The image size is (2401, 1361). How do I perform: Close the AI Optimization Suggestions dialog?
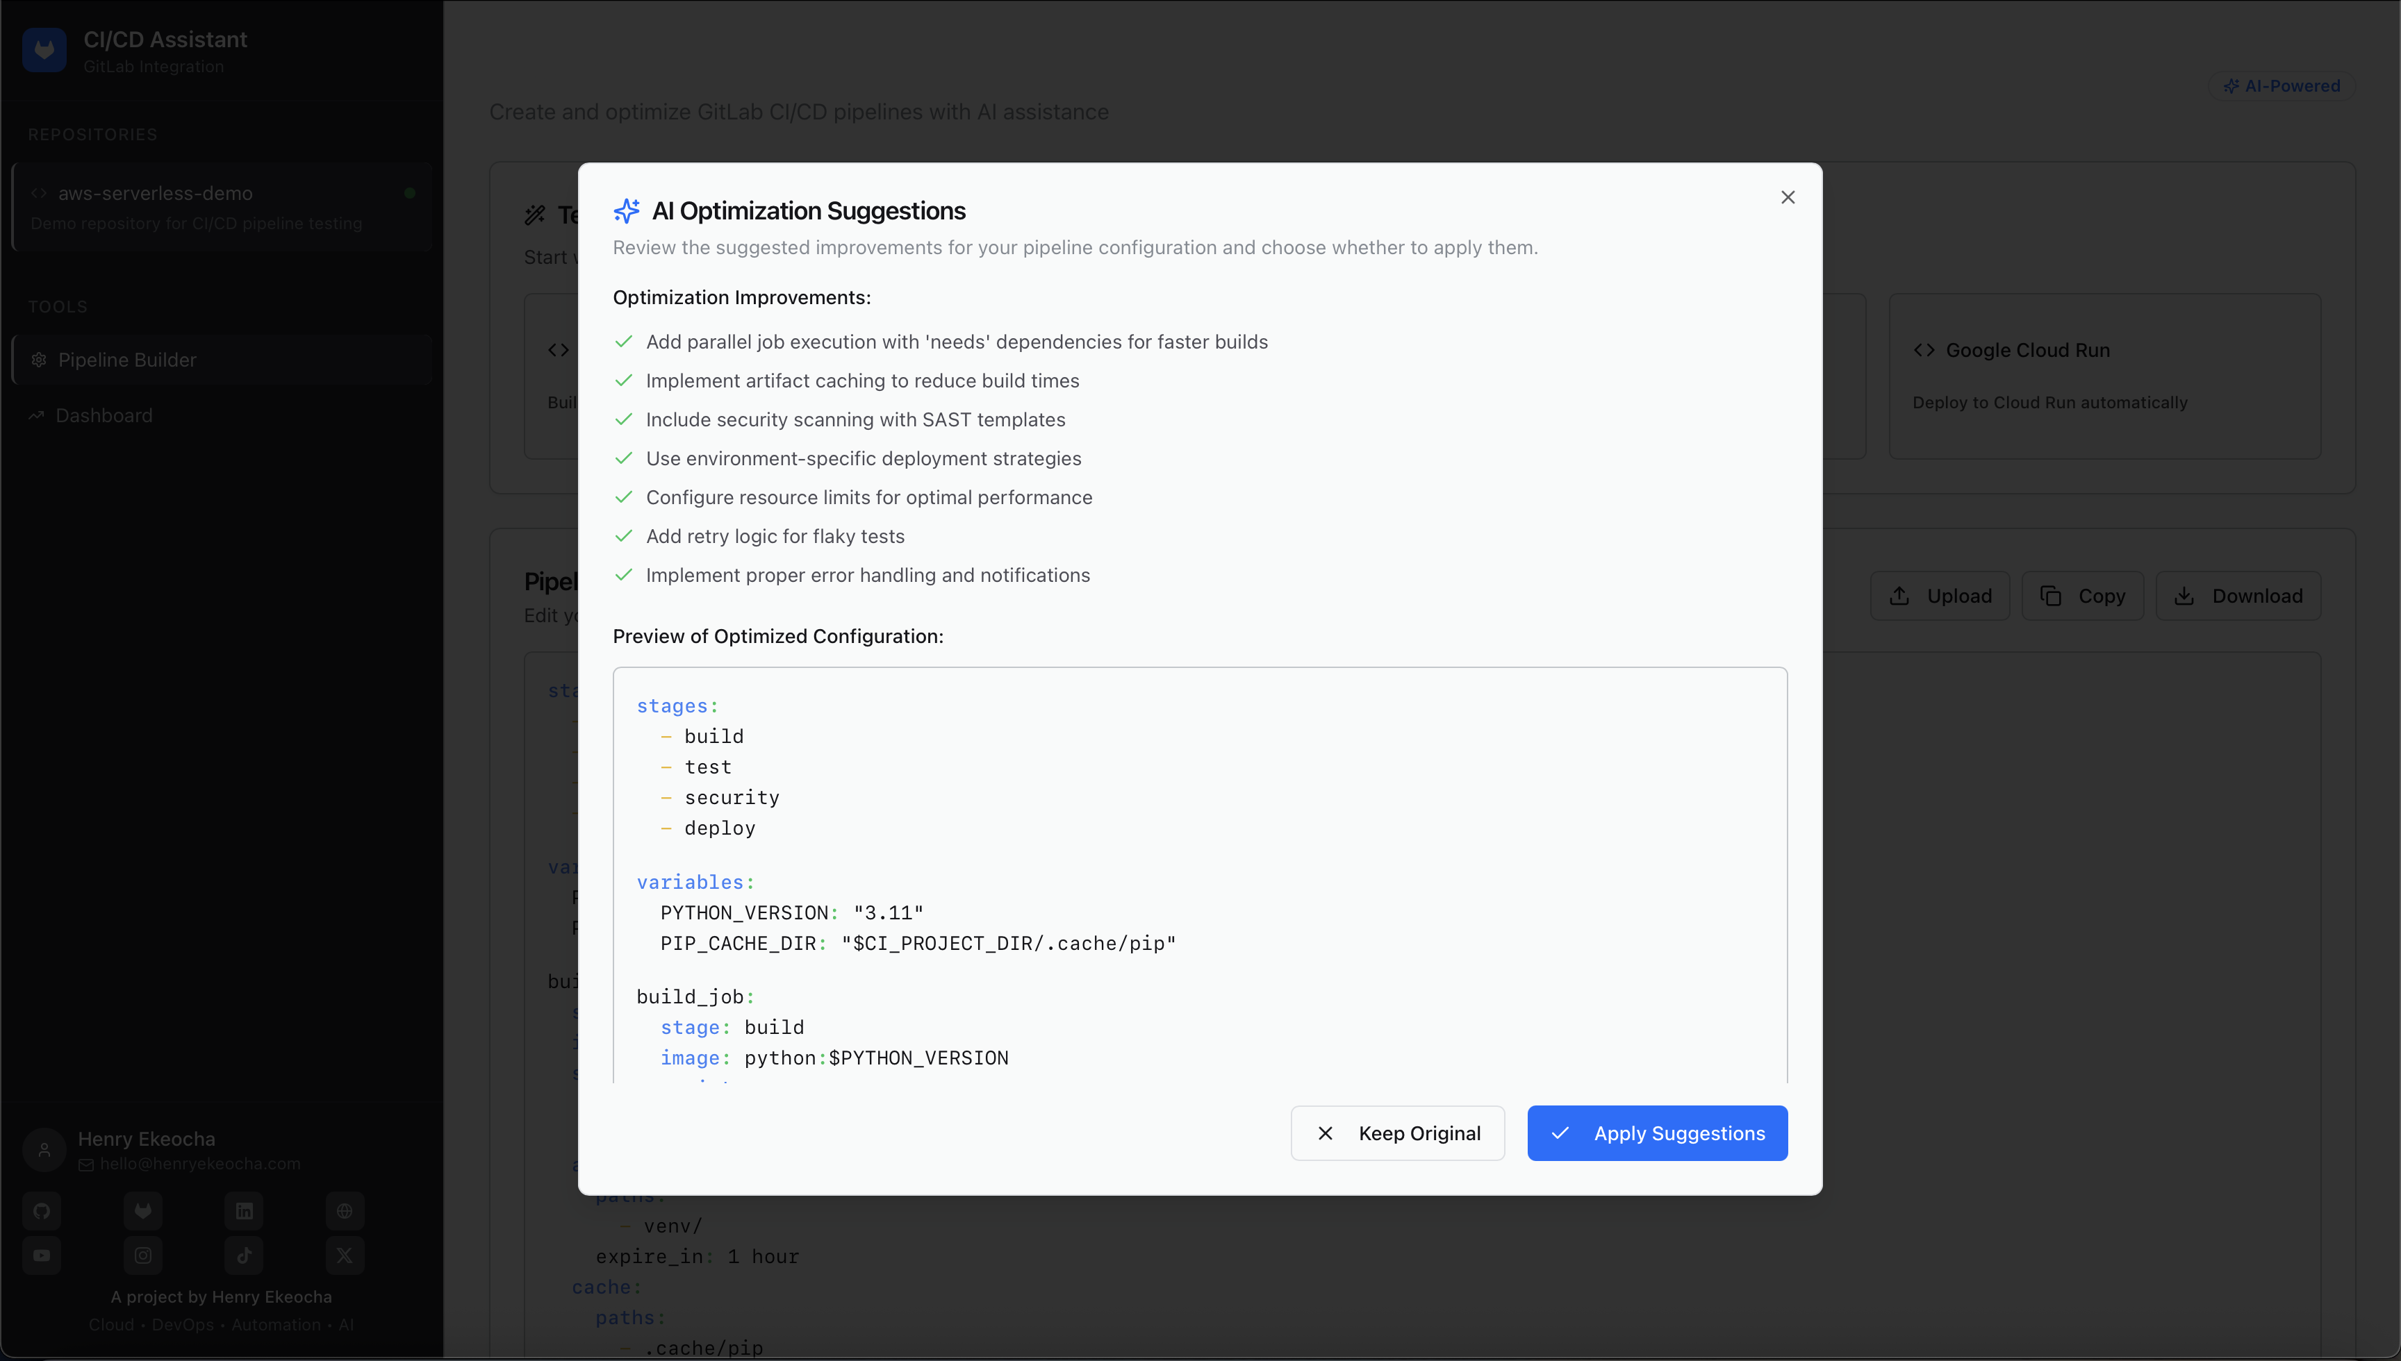point(1788,197)
